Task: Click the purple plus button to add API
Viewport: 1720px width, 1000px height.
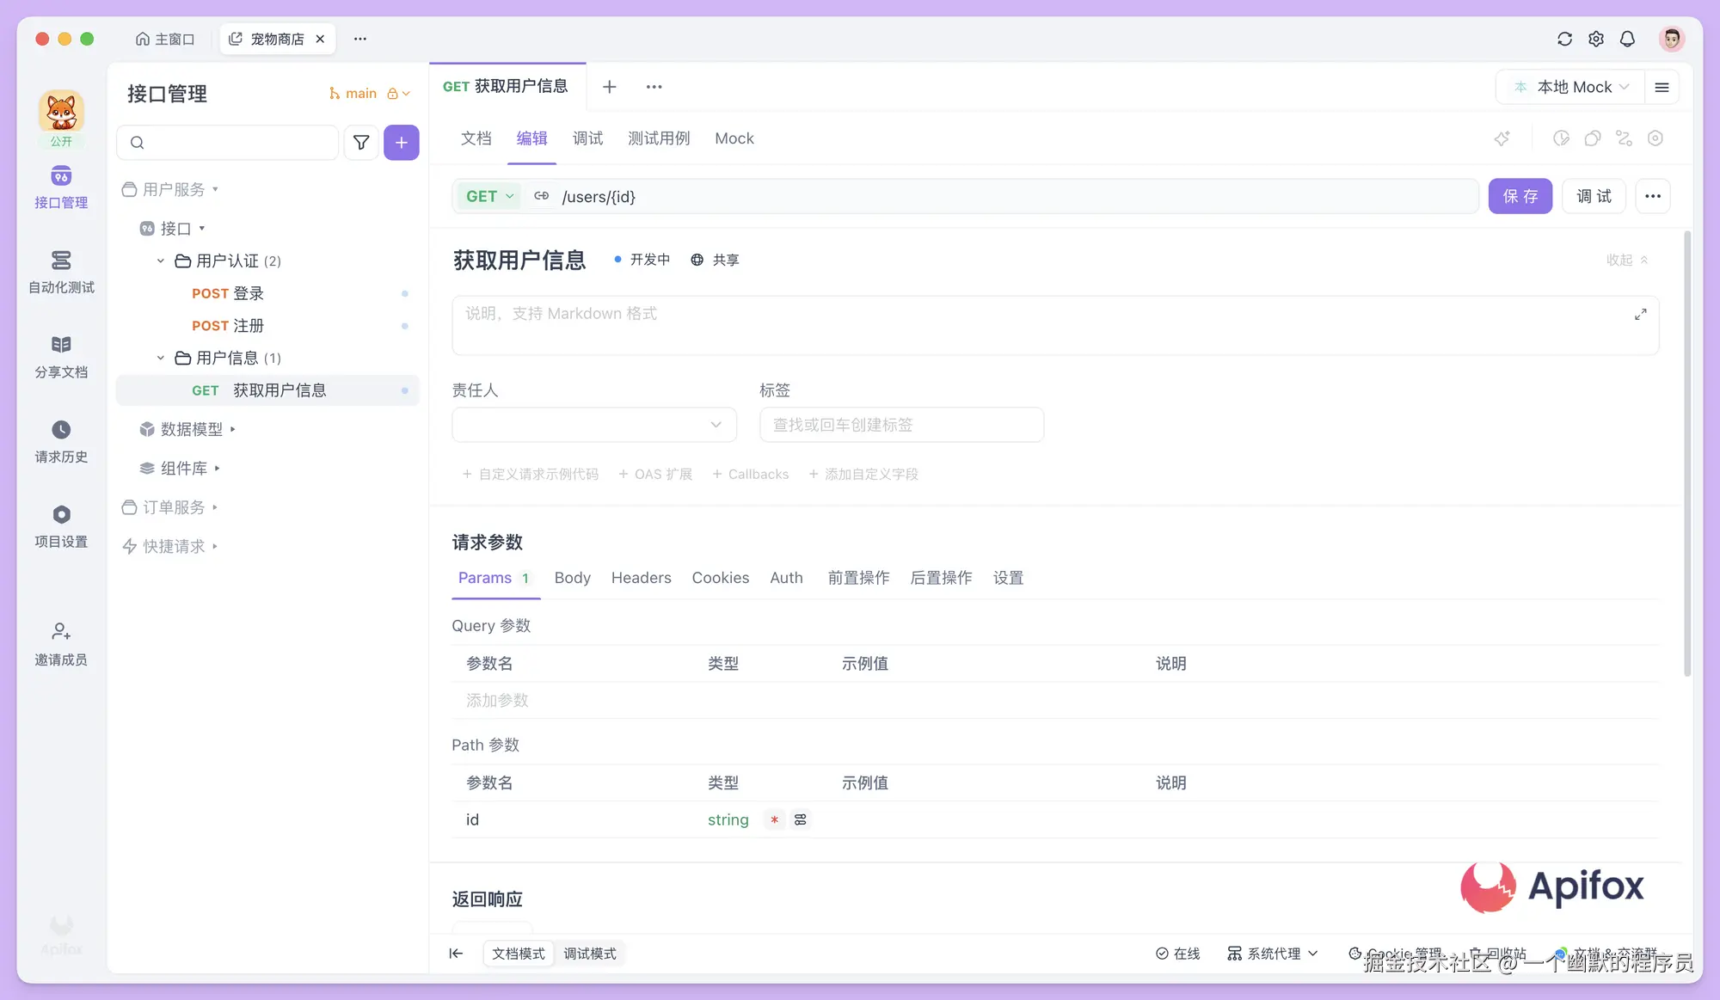Action: point(401,142)
